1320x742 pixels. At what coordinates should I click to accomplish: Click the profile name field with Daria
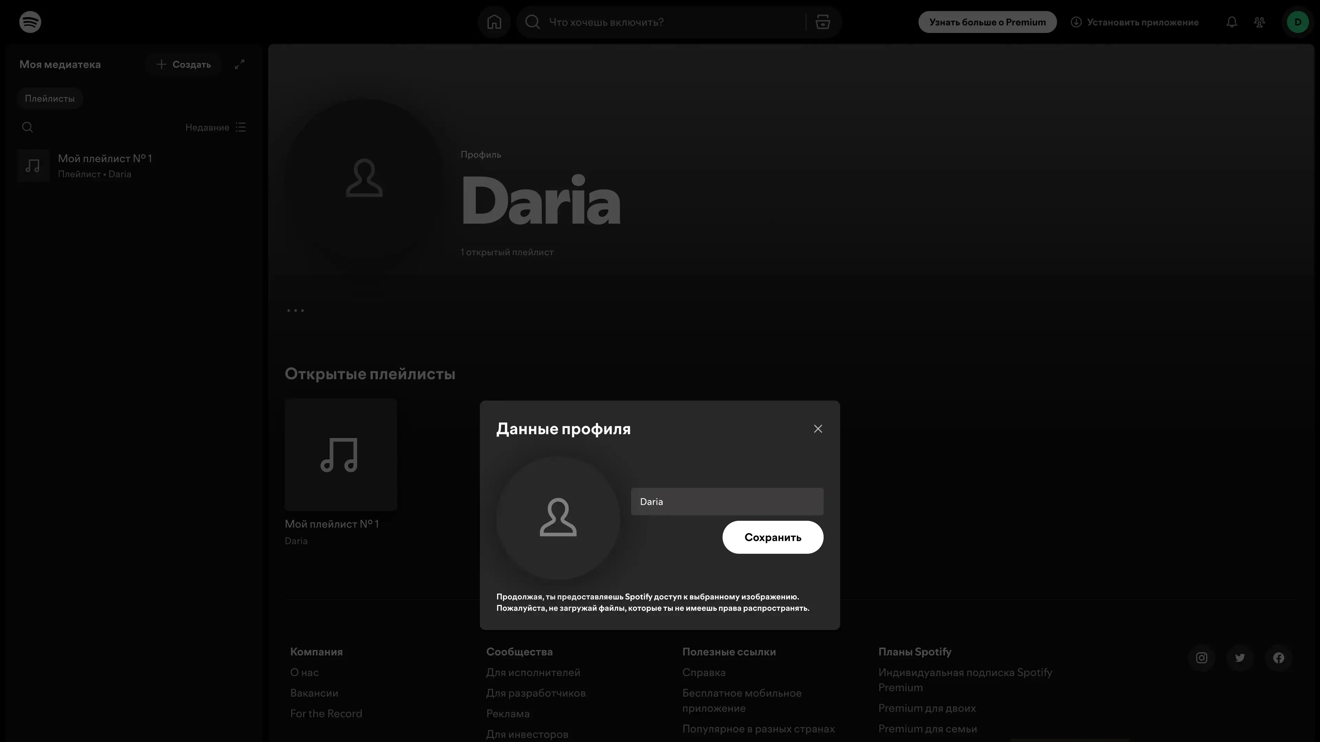pyautogui.click(x=727, y=501)
